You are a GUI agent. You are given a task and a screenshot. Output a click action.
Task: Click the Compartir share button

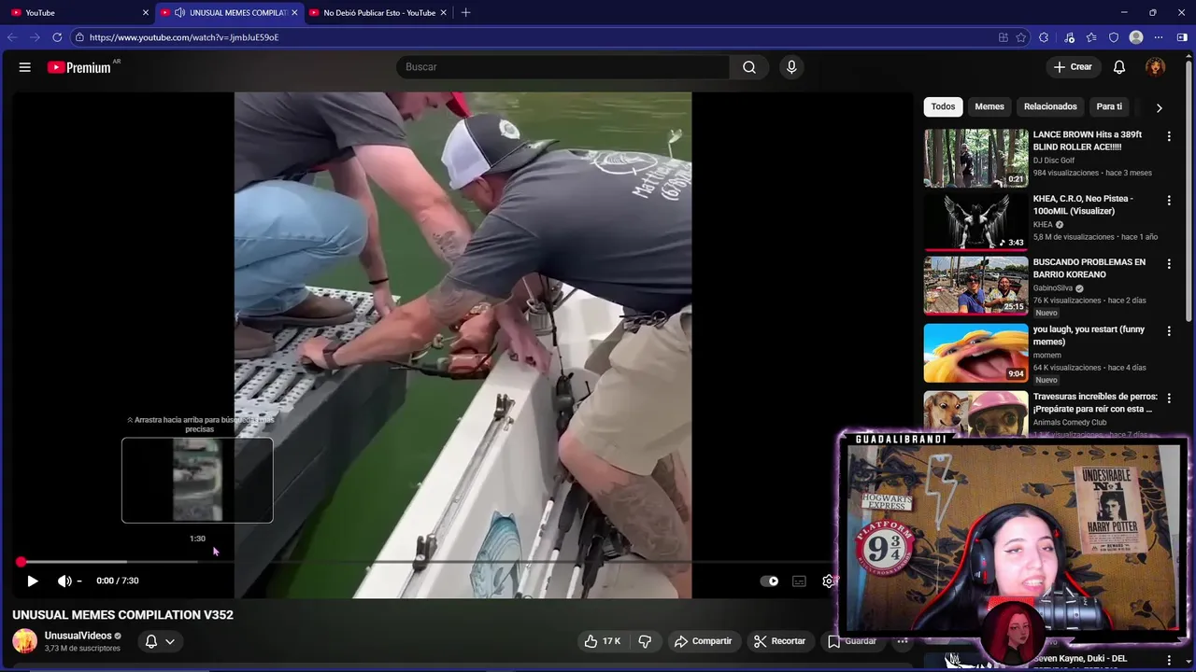point(704,641)
